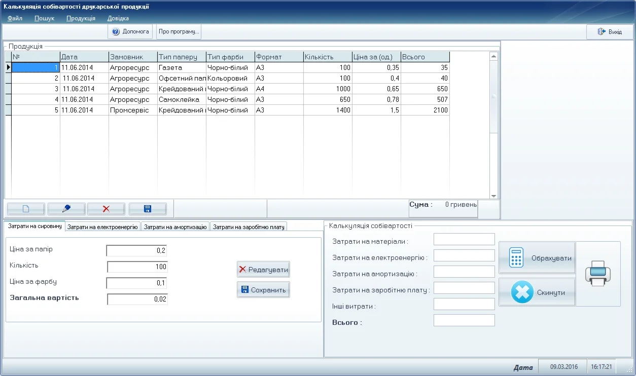
Task: Click the Ціна за папір input field
Action: pos(136,250)
